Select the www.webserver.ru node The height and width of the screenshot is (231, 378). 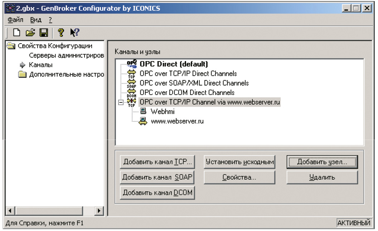coord(177,121)
